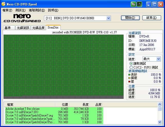This screenshot has height=127, width=165.
Task: Click the Appz950117 label value
Action: [147, 49]
